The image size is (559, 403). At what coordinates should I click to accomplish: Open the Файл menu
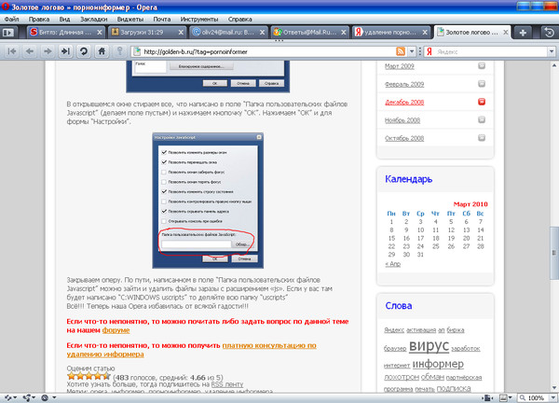(12, 19)
